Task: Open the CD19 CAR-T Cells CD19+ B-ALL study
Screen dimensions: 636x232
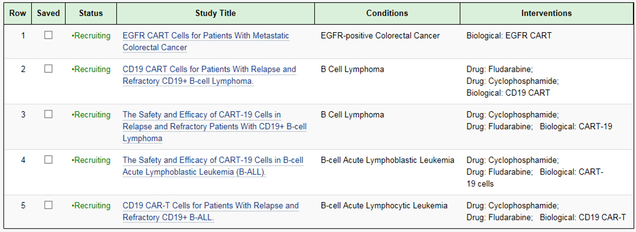Action: [x=211, y=211]
